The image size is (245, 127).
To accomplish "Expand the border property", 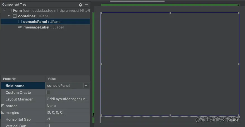I will pyautogui.click(x=3, y=106).
